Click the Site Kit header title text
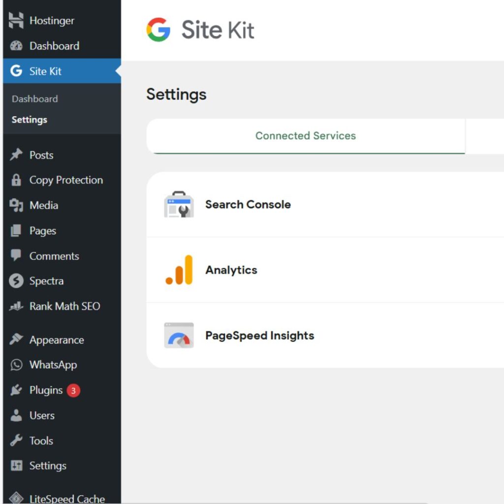Viewport: 504px width, 504px height. (x=218, y=30)
